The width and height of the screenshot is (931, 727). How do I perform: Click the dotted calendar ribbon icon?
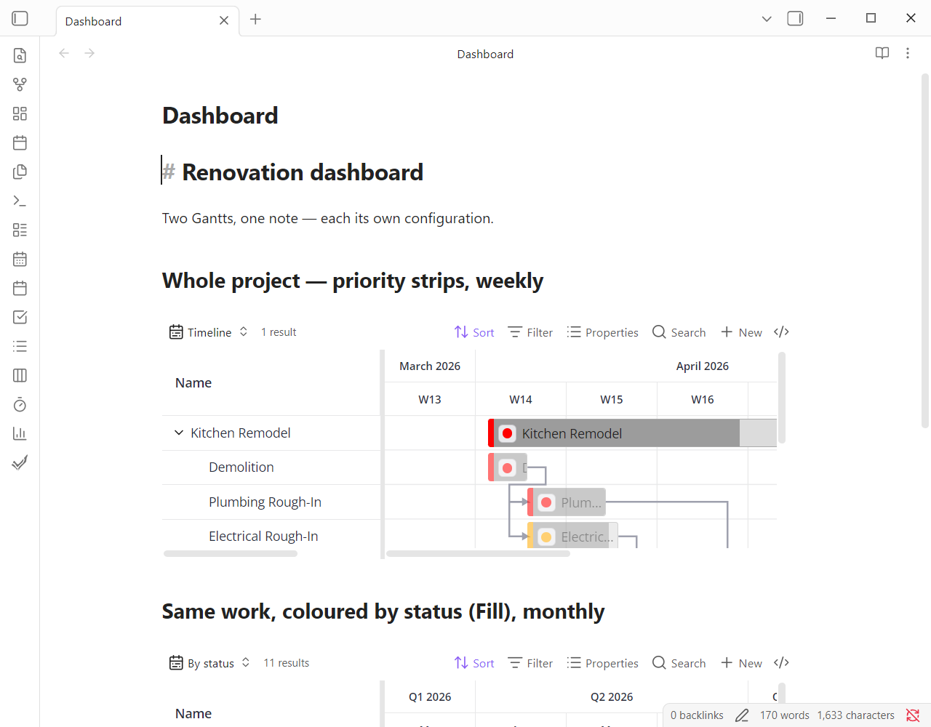point(20,259)
